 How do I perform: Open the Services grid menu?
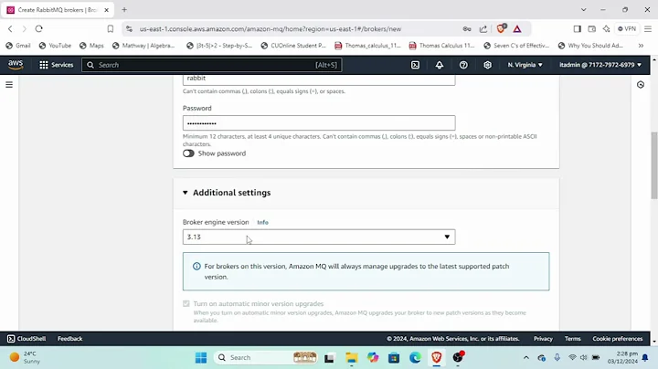tap(57, 65)
